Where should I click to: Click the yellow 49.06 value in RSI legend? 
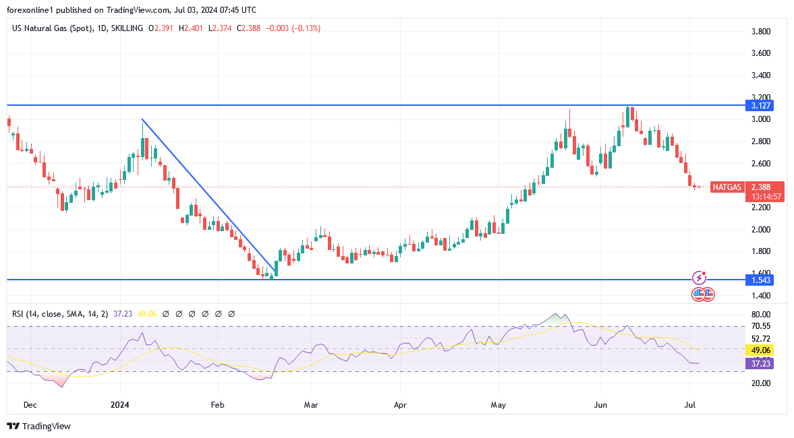[x=147, y=313]
